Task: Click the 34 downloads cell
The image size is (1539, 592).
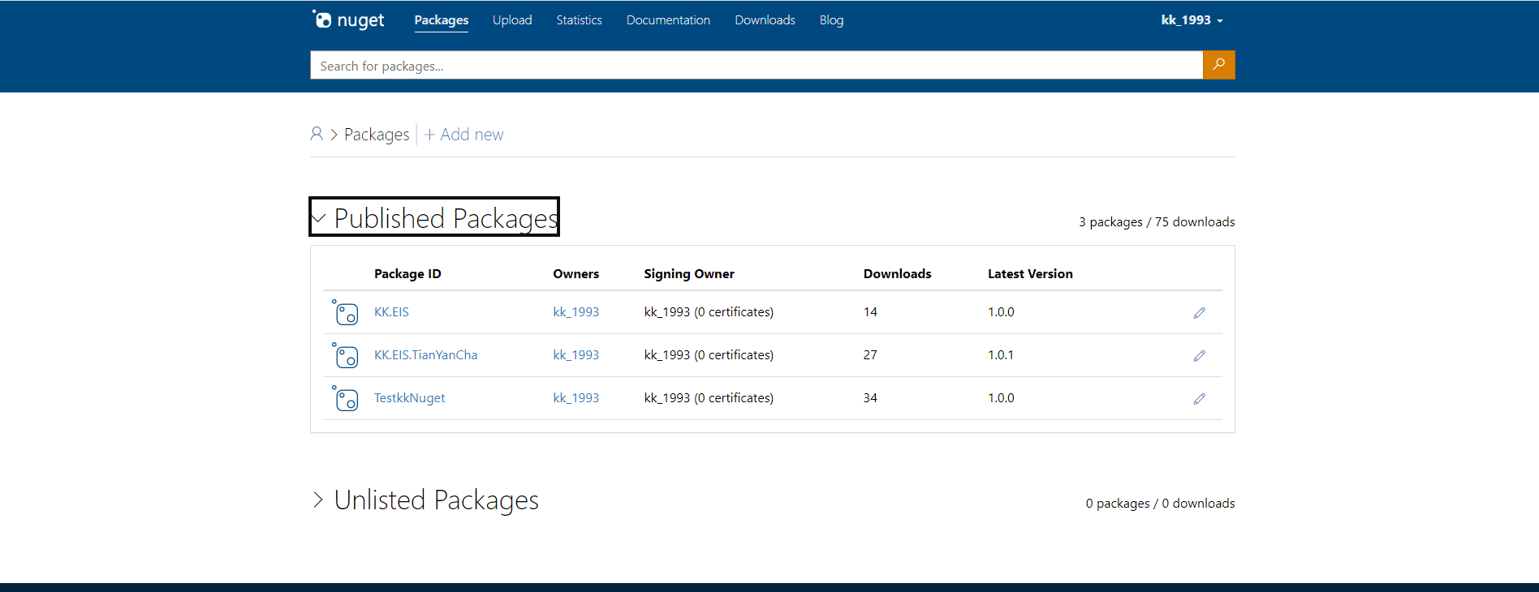Action: point(870,398)
